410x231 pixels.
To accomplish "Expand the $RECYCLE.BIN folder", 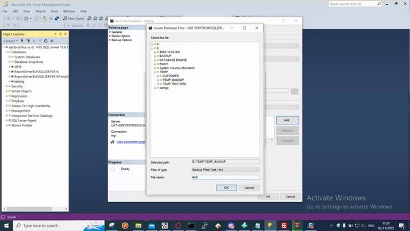I will 155,52.
